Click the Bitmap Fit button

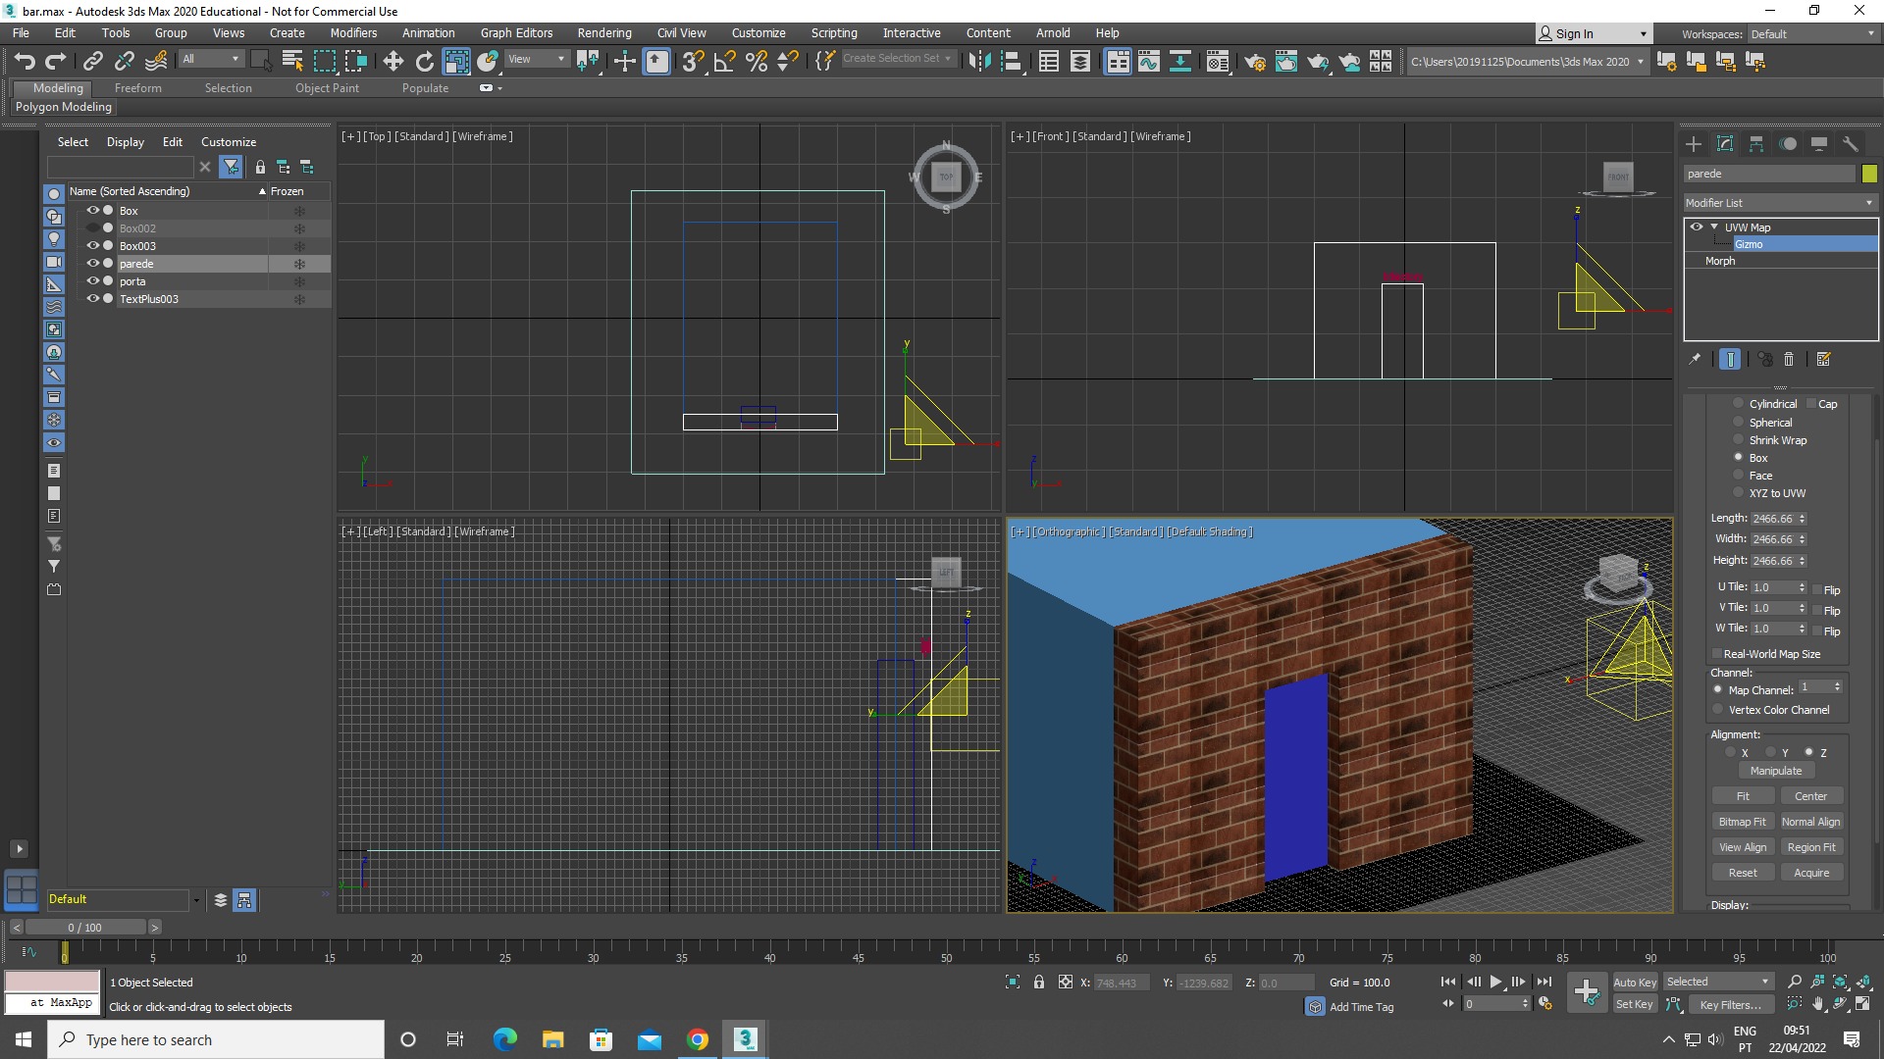(x=1743, y=823)
